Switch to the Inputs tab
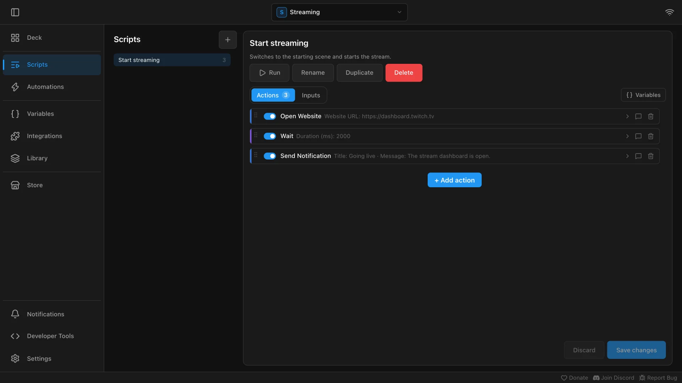 311,95
